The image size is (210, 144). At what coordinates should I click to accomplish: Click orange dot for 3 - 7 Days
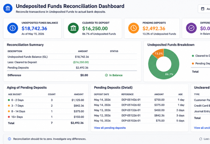[x=9, y=106]
